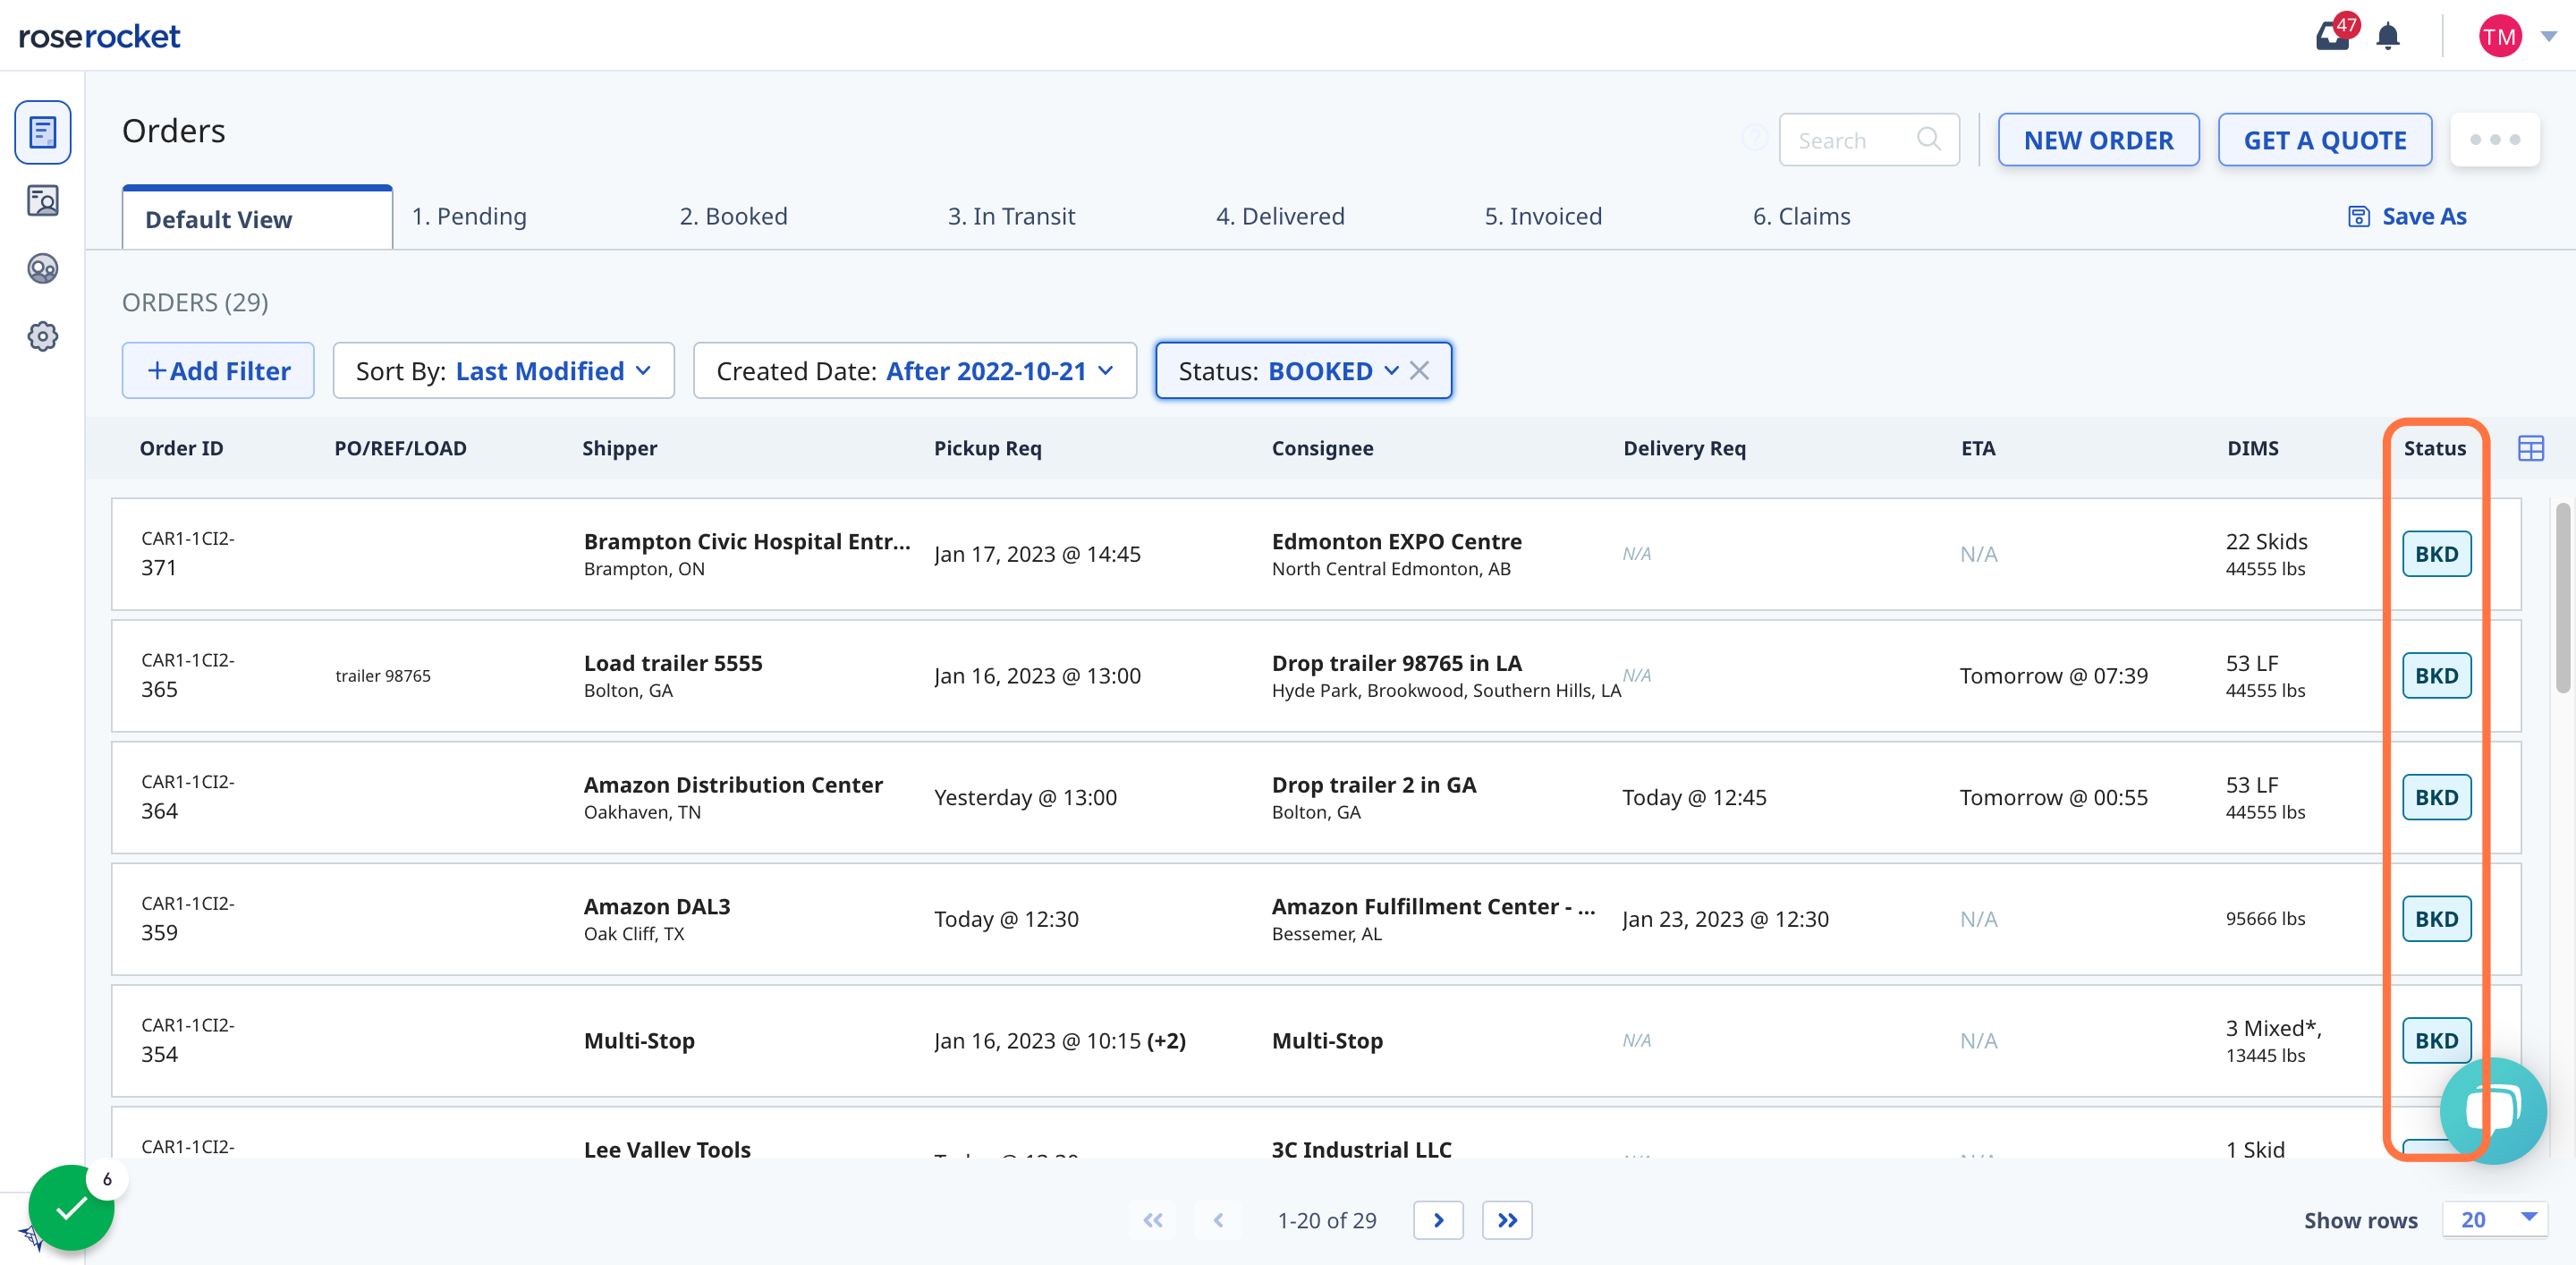Switch to the Default View tab
Image resolution: width=2576 pixels, height=1265 pixels.
point(257,218)
